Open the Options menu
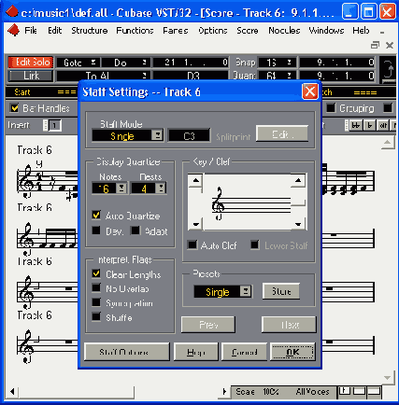399x405 pixels. [213, 31]
